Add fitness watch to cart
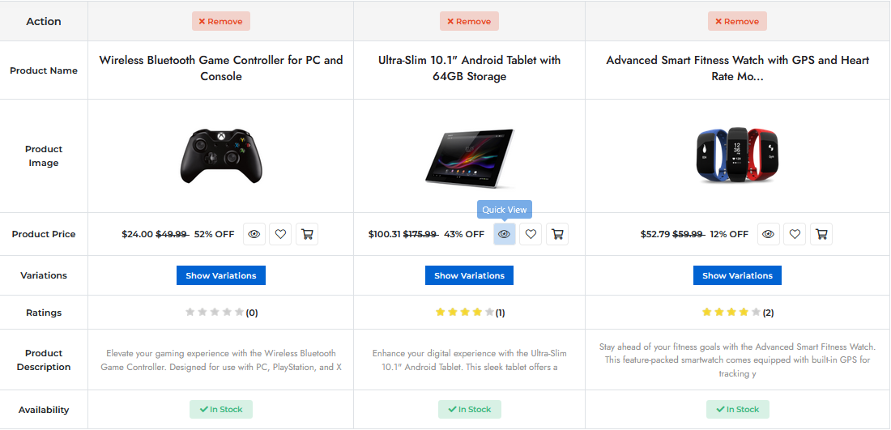The width and height of the screenshot is (891, 430). [821, 234]
